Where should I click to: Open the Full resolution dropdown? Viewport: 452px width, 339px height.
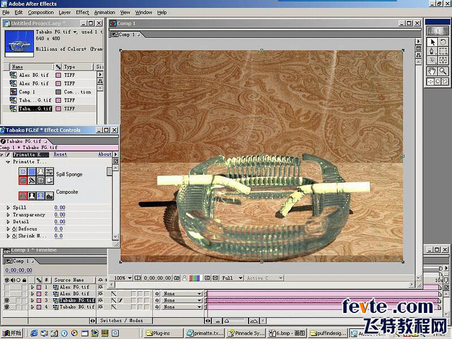click(x=232, y=278)
